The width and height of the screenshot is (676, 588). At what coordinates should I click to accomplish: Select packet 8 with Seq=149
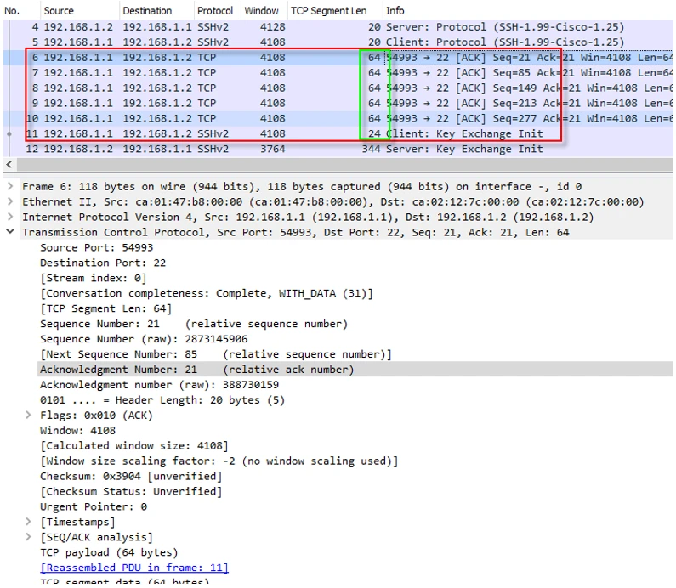click(255, 88)
